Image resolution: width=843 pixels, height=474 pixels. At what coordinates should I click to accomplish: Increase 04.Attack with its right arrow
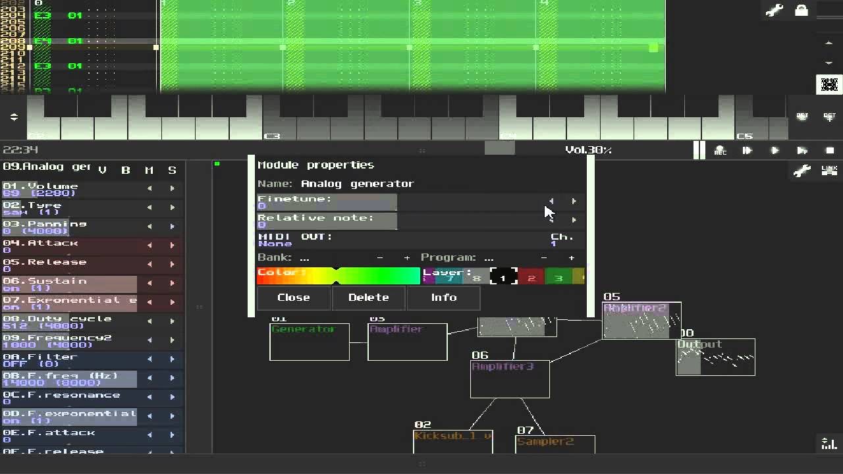click(173, 246)
